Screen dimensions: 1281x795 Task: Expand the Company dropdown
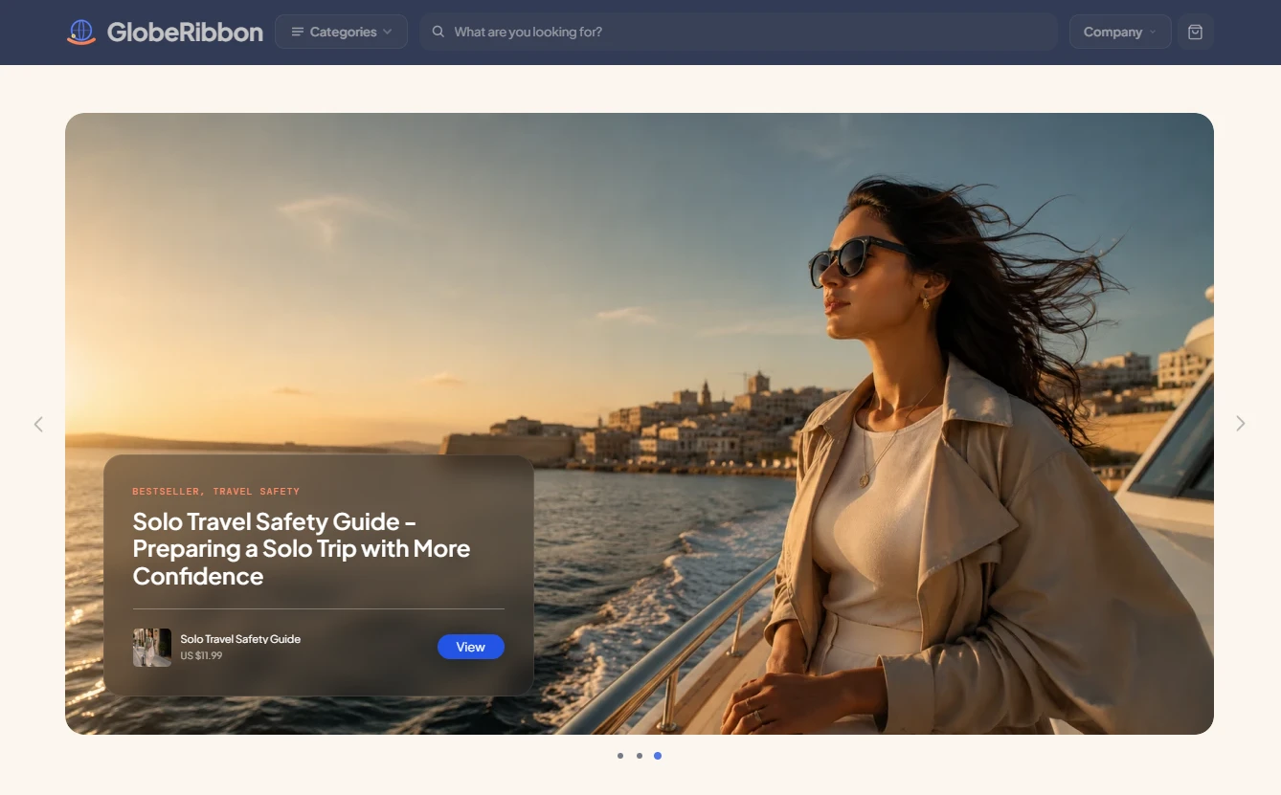click(x=1120, y=32)
